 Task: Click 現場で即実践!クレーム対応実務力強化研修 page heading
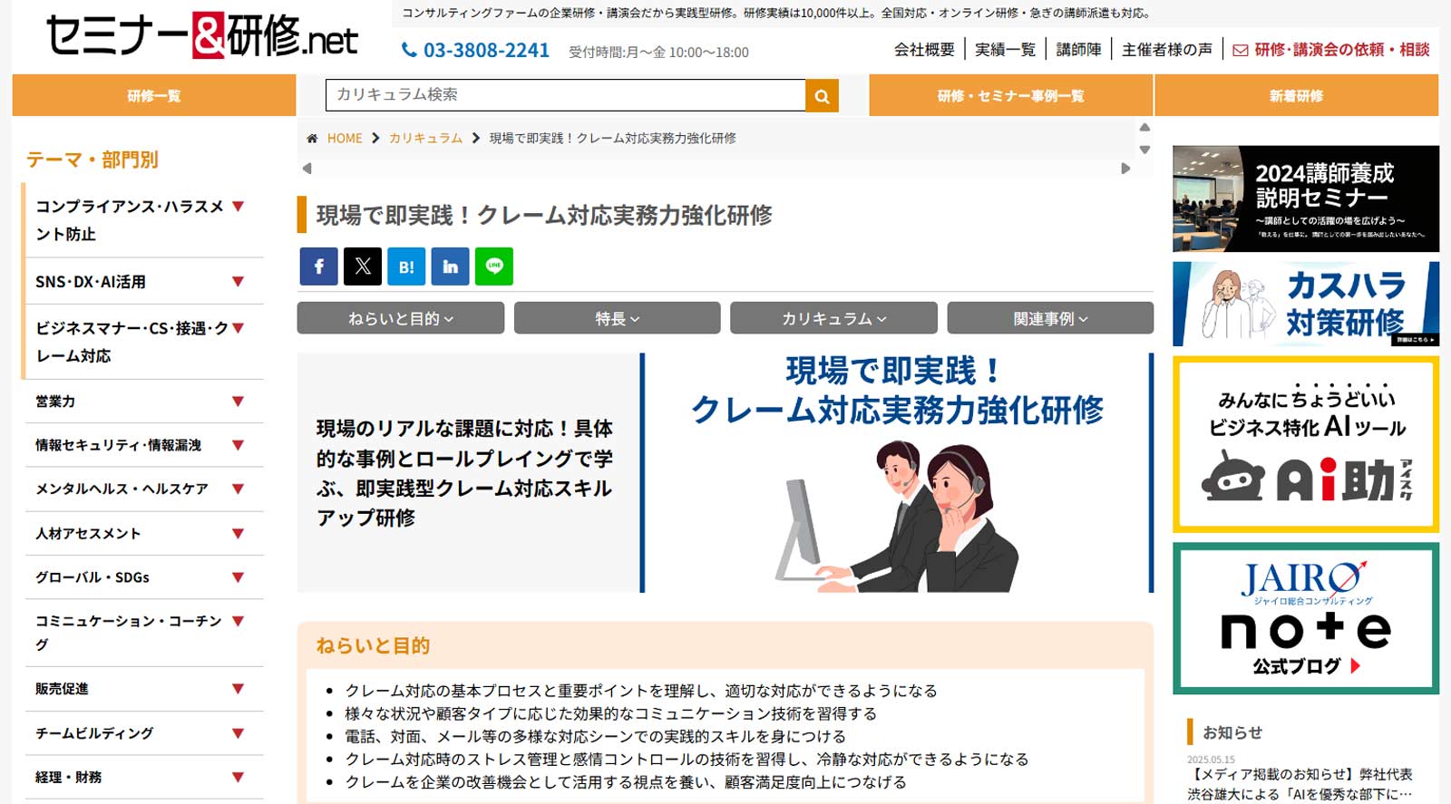(544, 216)
